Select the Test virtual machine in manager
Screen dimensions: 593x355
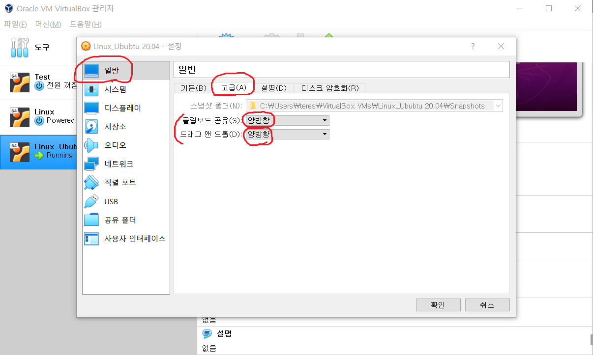tap(38, 82)
